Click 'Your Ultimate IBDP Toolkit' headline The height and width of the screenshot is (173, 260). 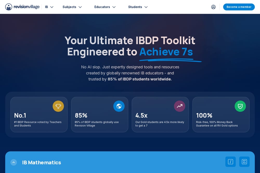coord(130,40)
